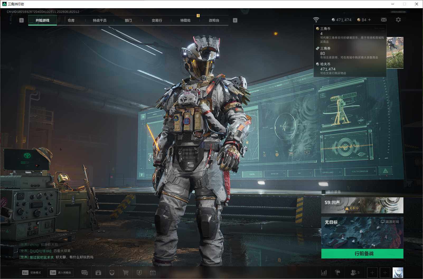Click the E key next-tab icon
423x279 pixels.
tap(235, 20)
